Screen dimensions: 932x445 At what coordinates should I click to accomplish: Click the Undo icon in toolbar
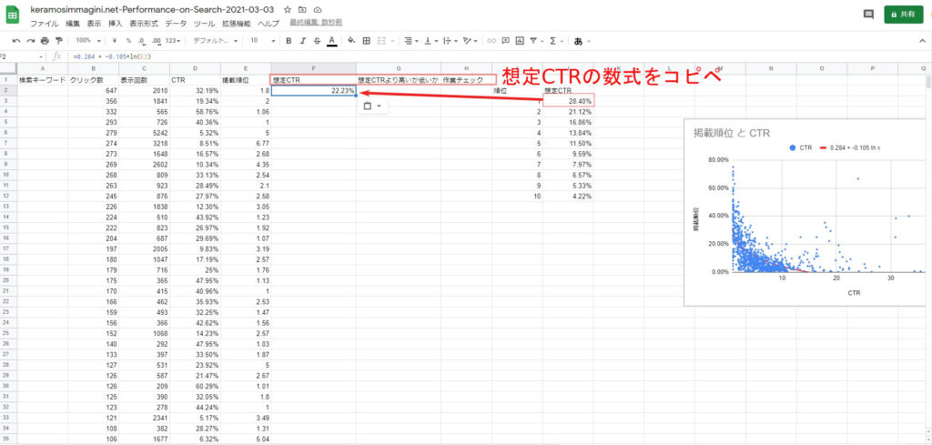tap(16, 41)
